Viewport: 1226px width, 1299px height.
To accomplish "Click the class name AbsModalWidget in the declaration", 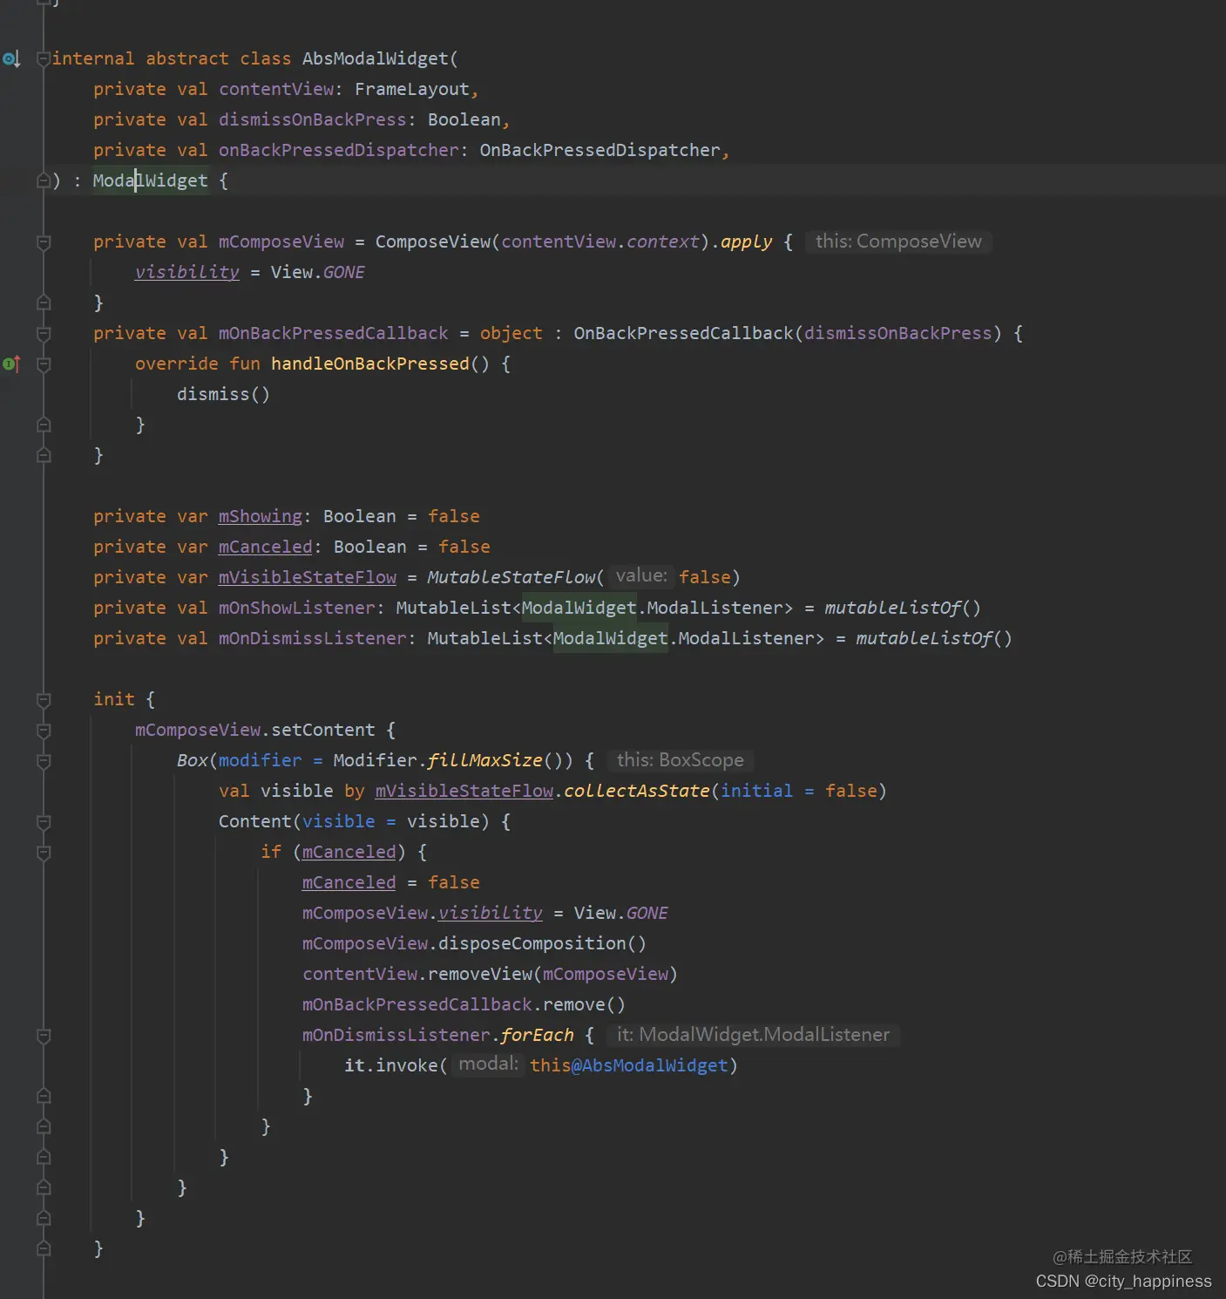I will click(376, 58).
